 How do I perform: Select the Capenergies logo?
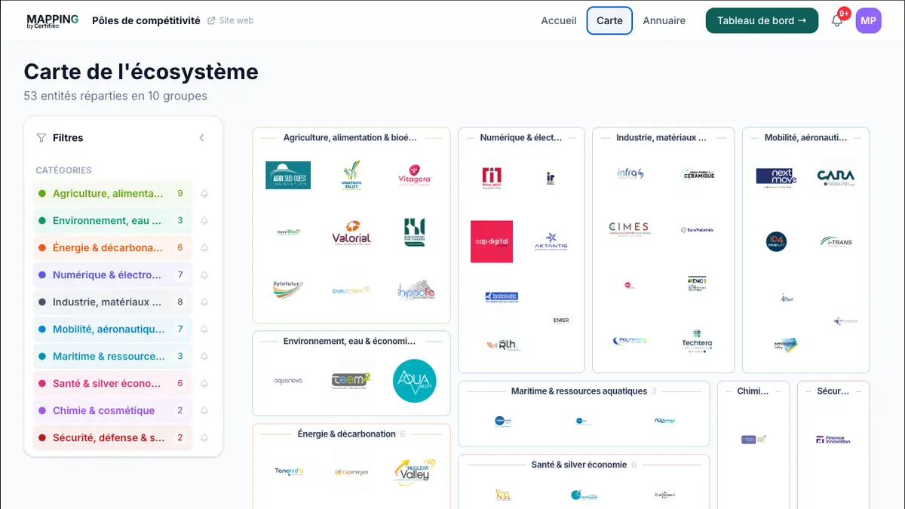(x=351, y=473)
